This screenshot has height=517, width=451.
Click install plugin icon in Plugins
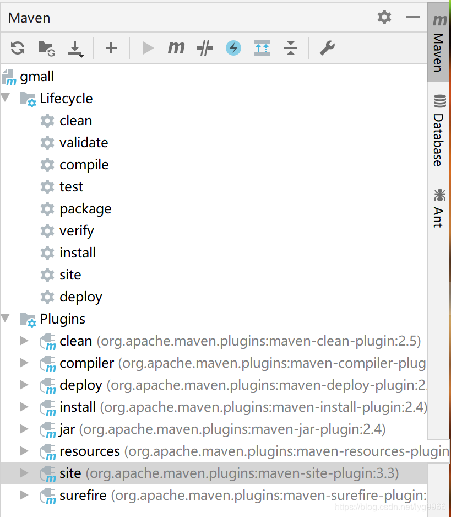[x=48, y=407]
